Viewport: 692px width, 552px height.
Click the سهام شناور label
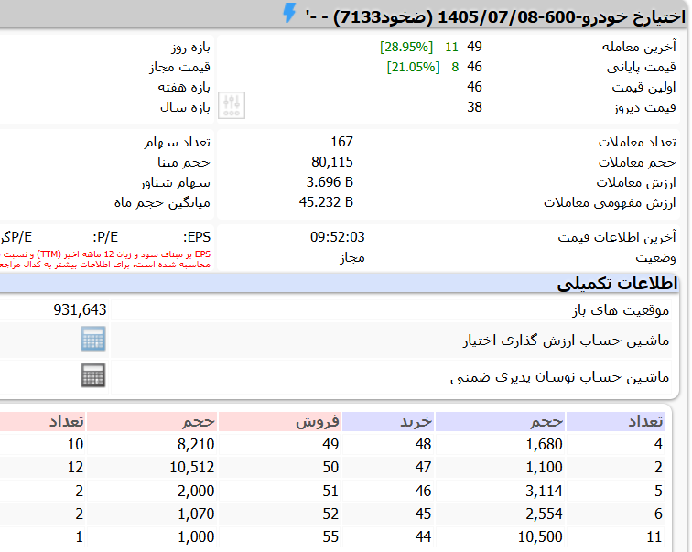175,183
